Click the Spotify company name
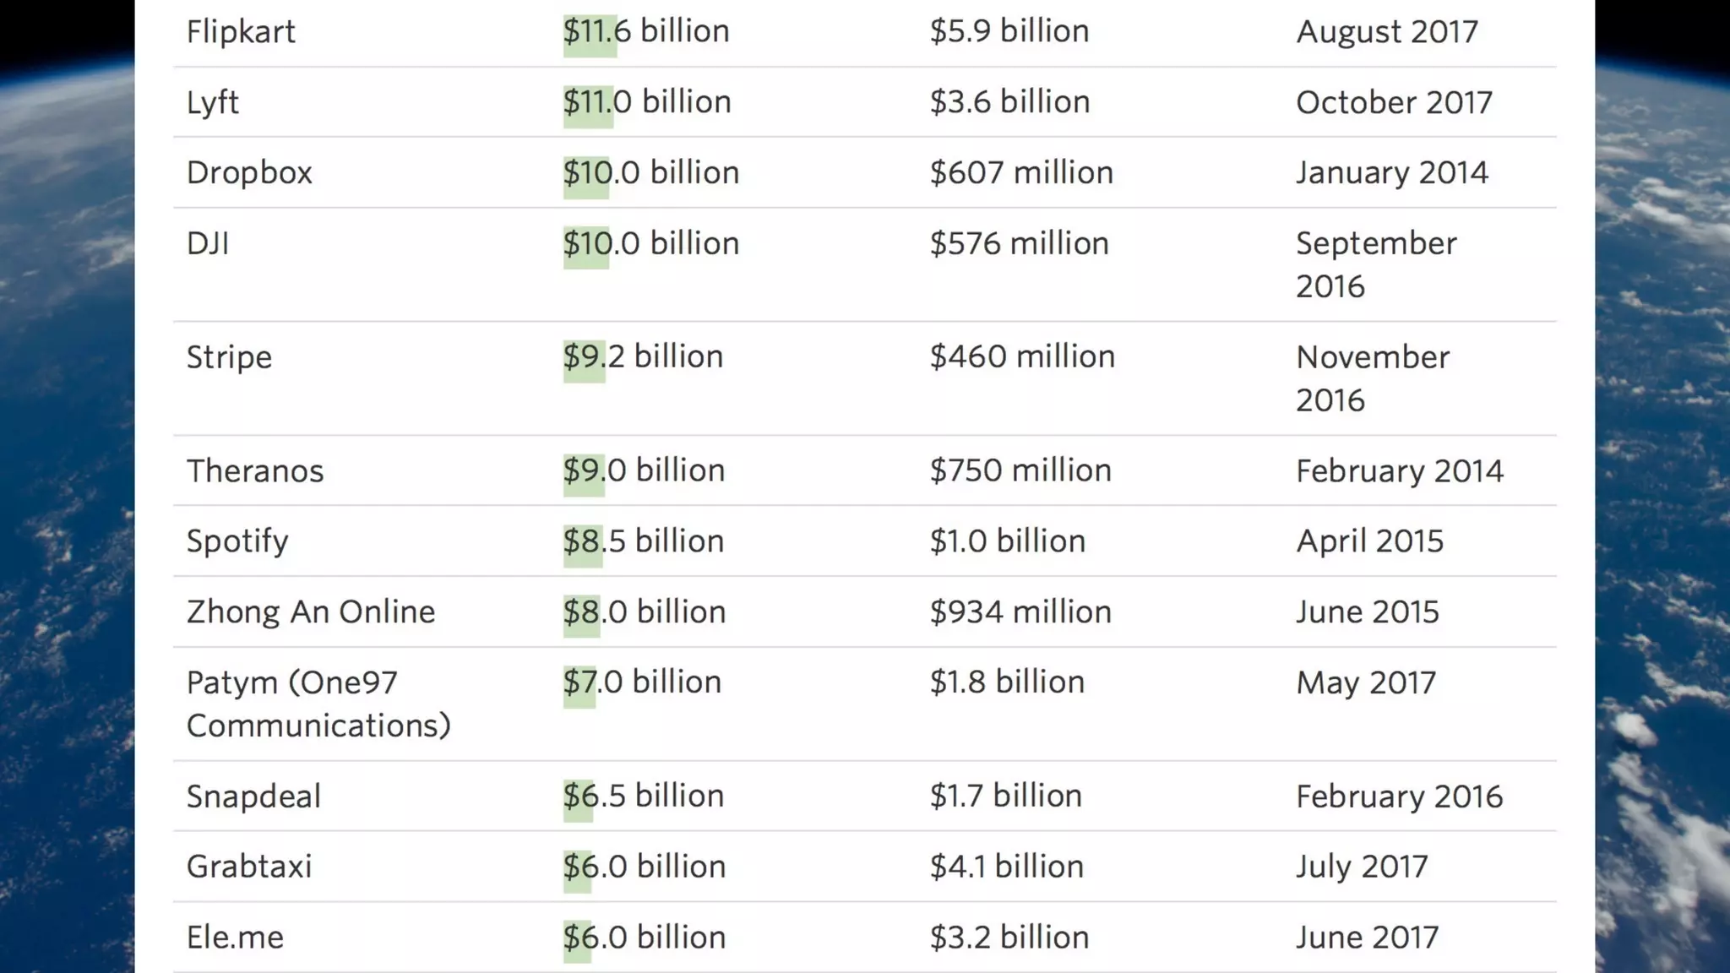 click(x=237, y=541)
